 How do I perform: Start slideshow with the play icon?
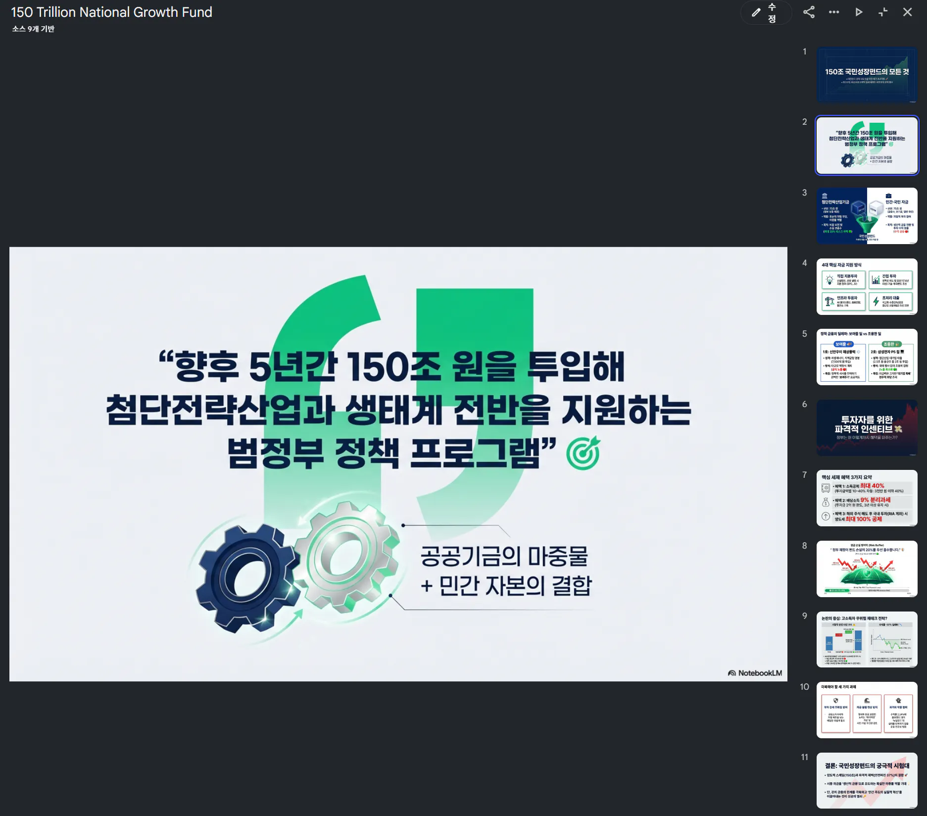pos(859,12)
